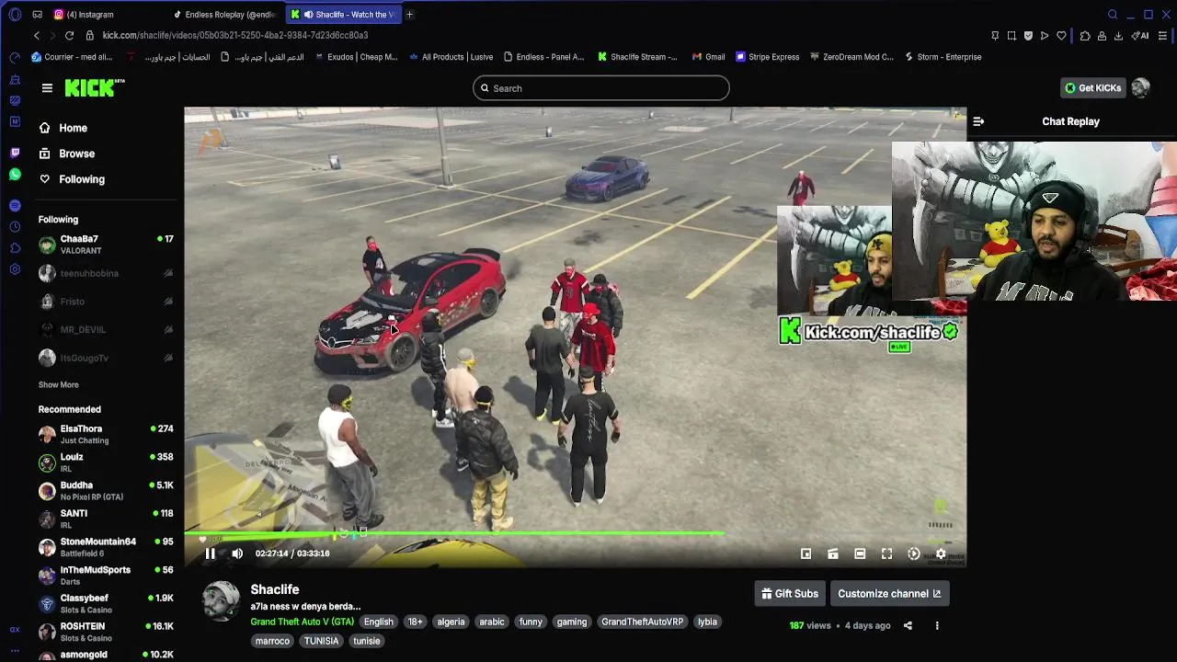
Task: Open the ElsaThora recommended channel
Action: click(106, 434)
